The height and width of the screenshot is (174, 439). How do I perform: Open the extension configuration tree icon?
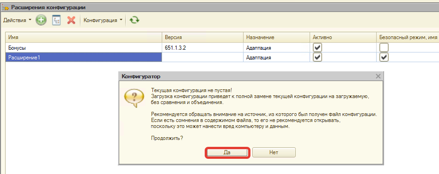[56, 20]
